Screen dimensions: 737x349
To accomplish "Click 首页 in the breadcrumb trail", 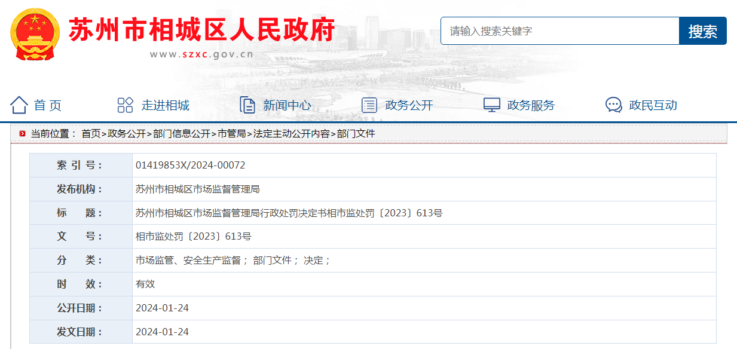I will pyautogui.click(x=91, y=134).
